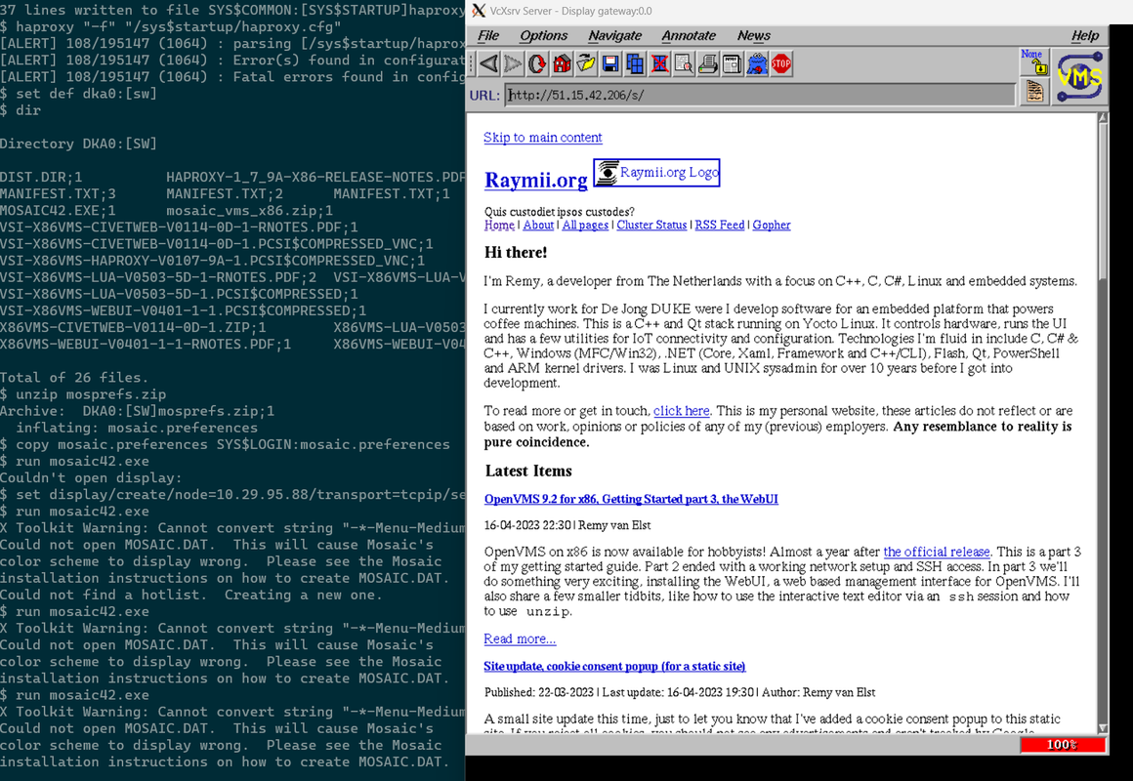Click the Raymii.org Logo image link
The image size is (1133, 781).
656,173
